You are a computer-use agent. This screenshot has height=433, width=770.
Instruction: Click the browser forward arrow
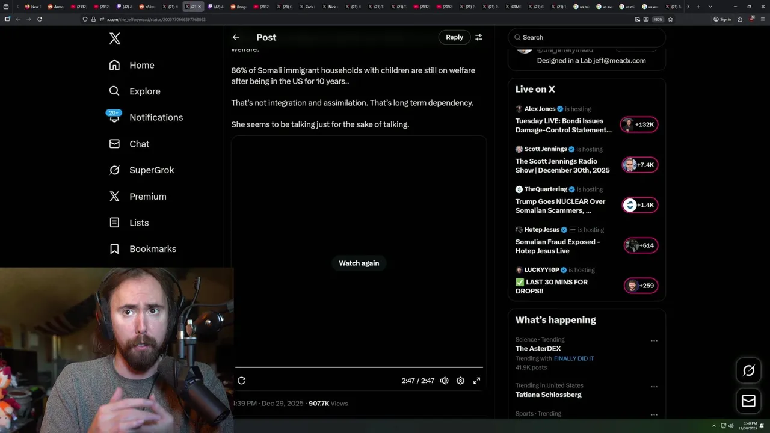coord(28,19)
